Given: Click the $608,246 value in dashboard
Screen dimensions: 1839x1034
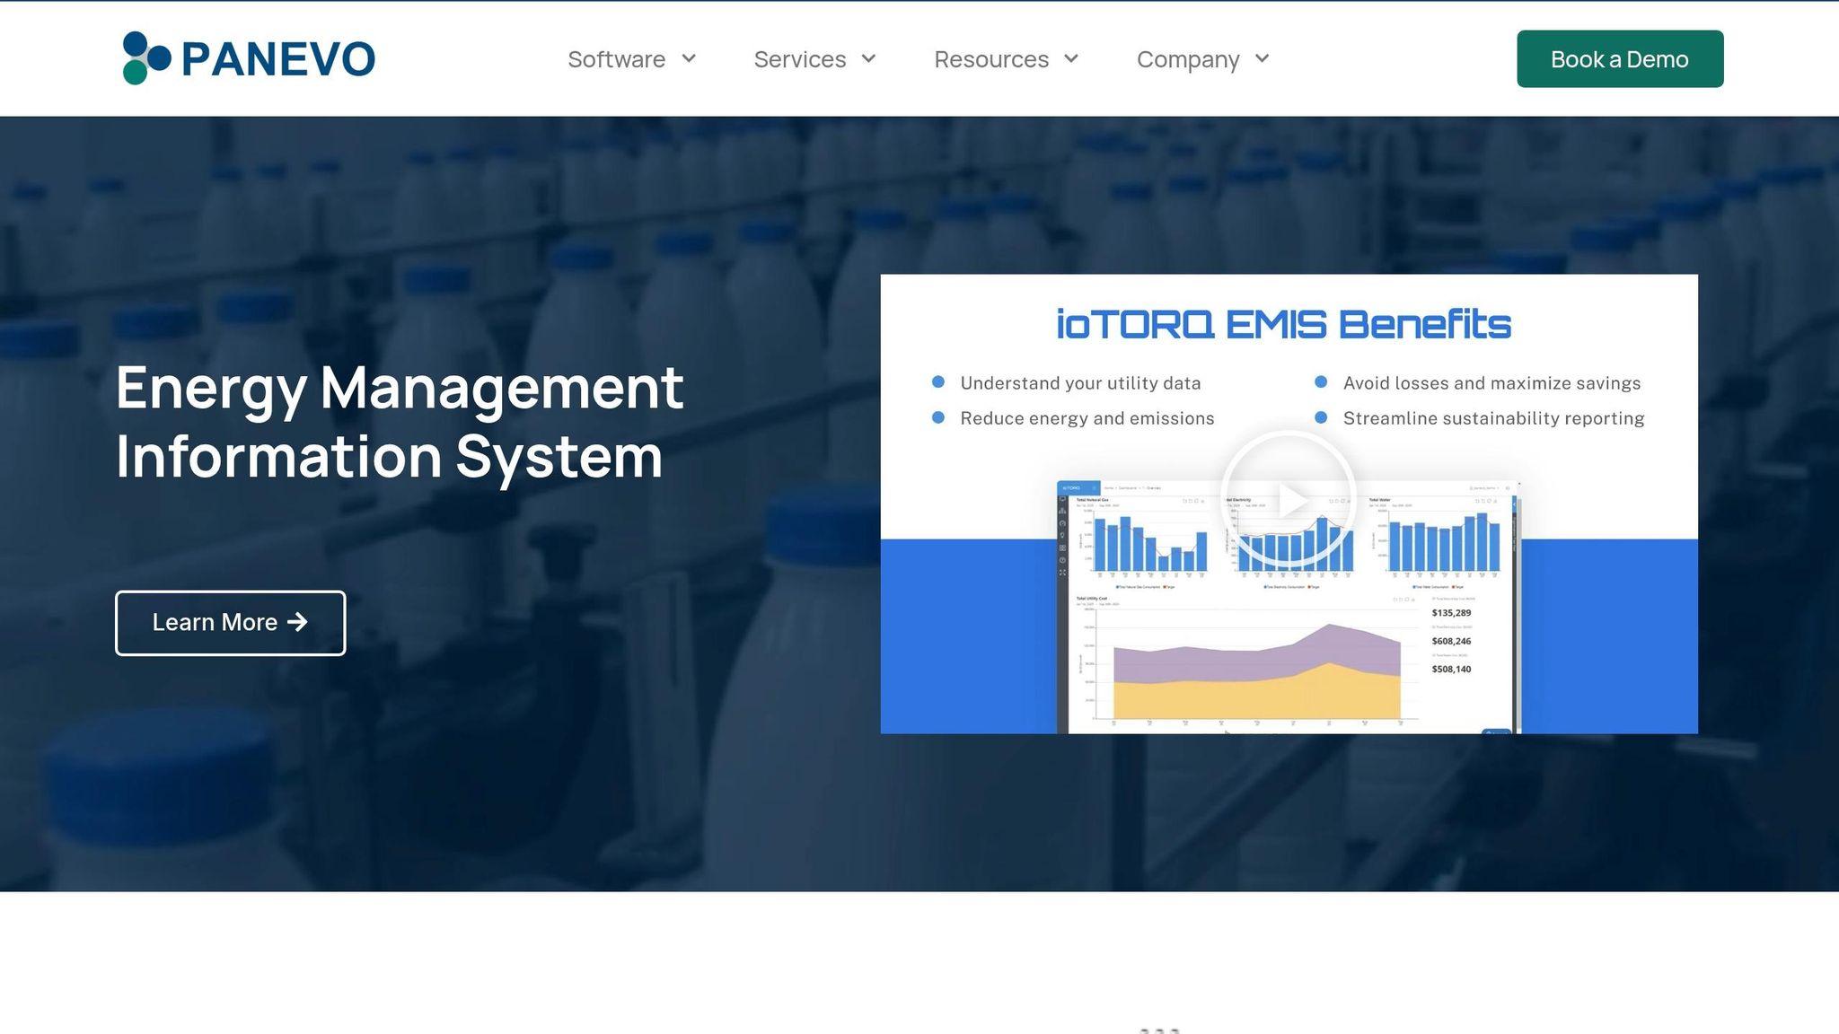Looking at the screenshot, I should 1451,642.
